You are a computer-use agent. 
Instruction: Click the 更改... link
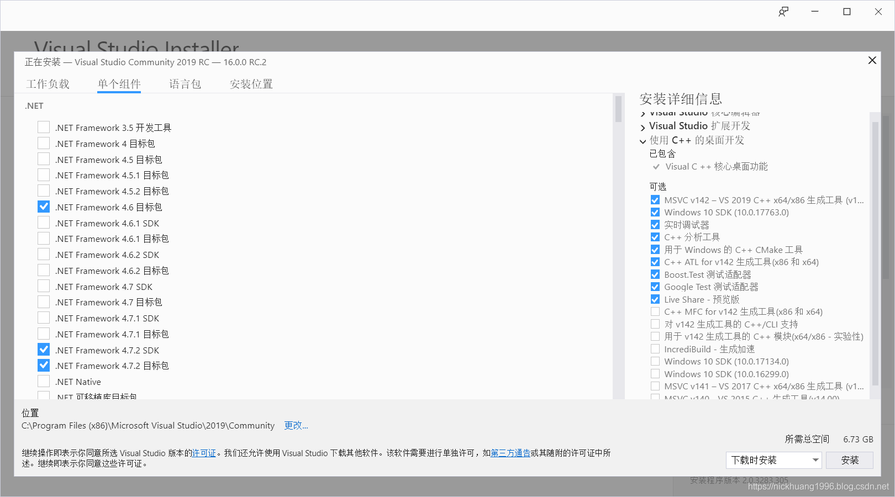(296, 425)
